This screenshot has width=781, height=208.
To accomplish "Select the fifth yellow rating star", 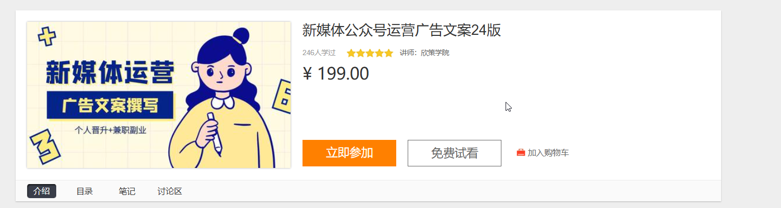I will pos(388,53).
